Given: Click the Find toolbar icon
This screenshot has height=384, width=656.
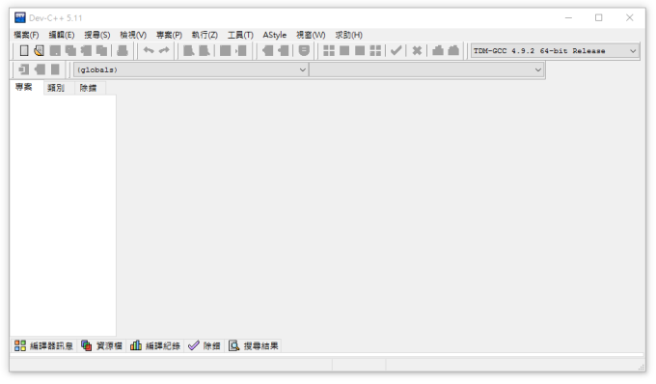Looking at the screenshot, I should [x=189, y=51].
